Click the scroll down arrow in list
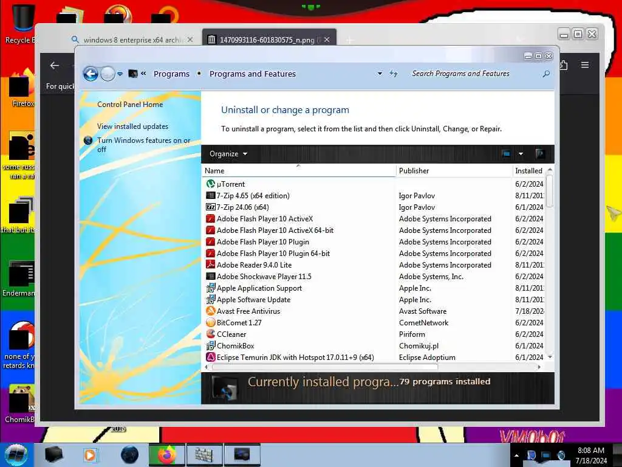 550,356
